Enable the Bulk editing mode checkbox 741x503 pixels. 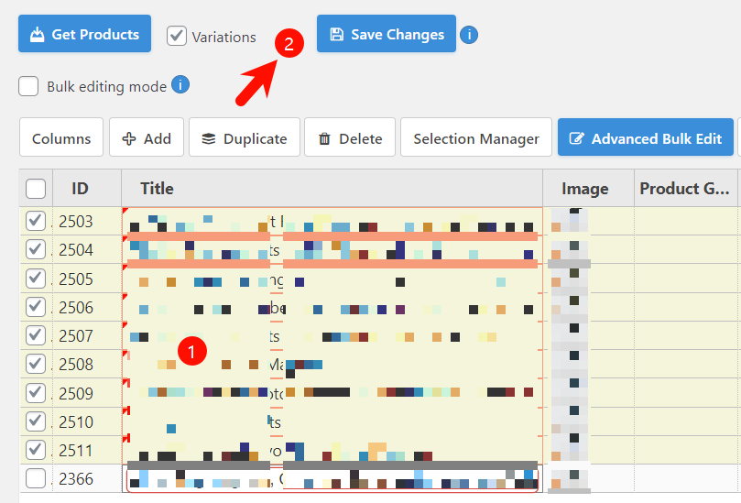[x=28, y=86]
